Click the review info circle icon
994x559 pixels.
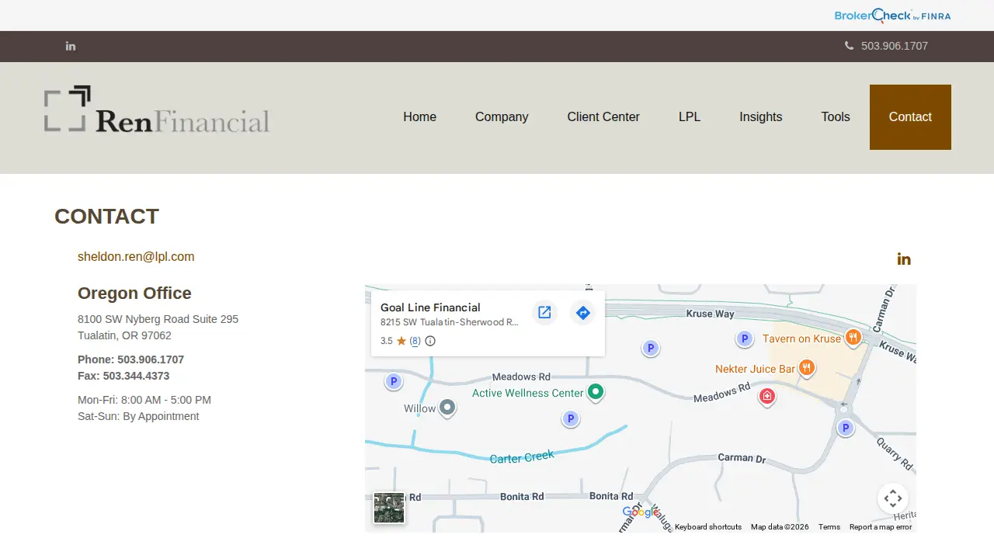pos(430,341)
